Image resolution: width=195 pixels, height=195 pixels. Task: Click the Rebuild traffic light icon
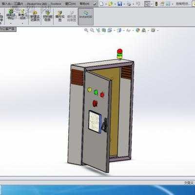156,4
